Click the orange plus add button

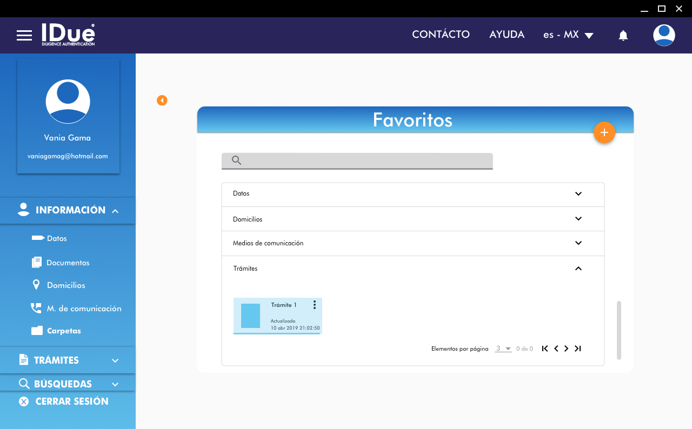[x=604, y=132]
